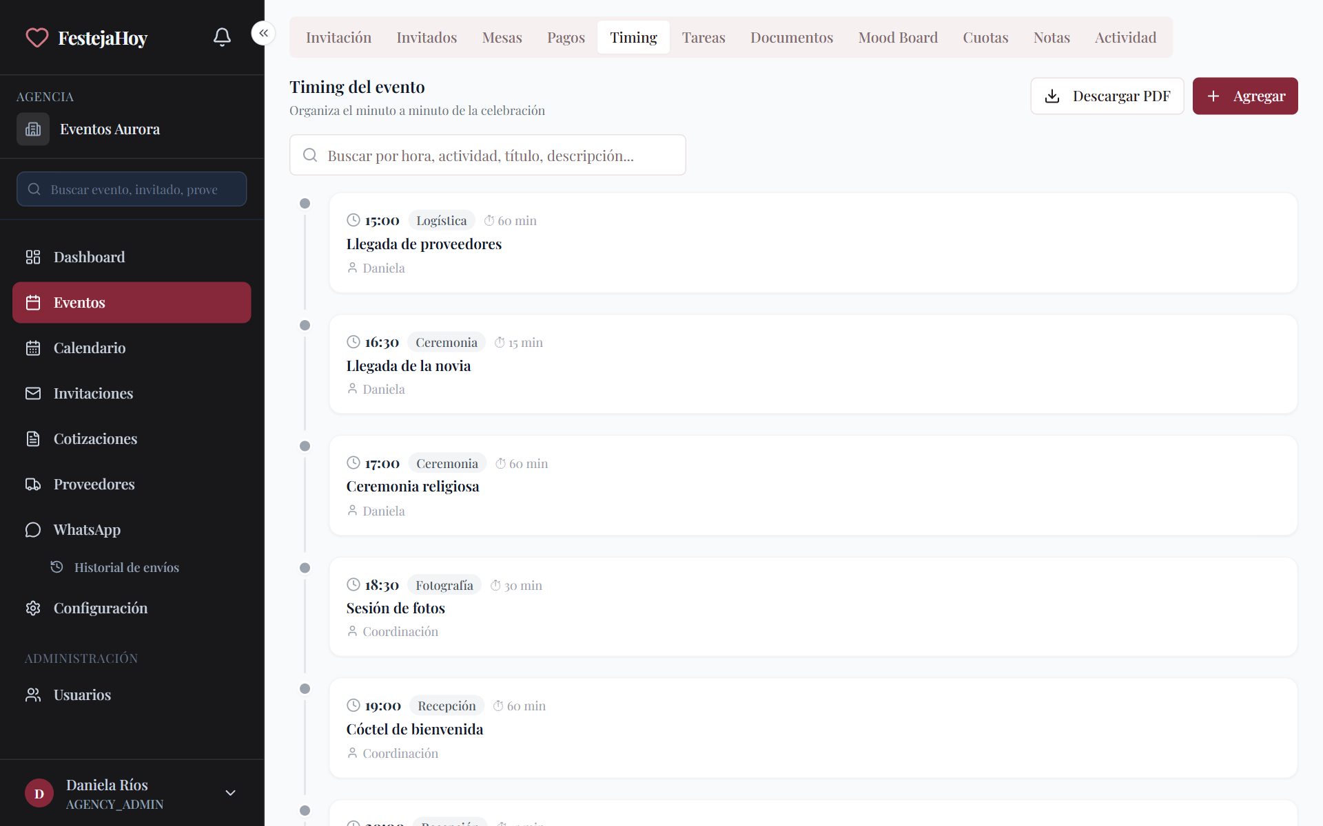View the Cuotas tab
The image size is (1323, 826).
click(985, 37)
